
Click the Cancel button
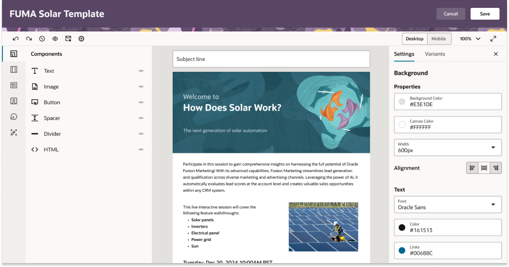click(450, 14)
